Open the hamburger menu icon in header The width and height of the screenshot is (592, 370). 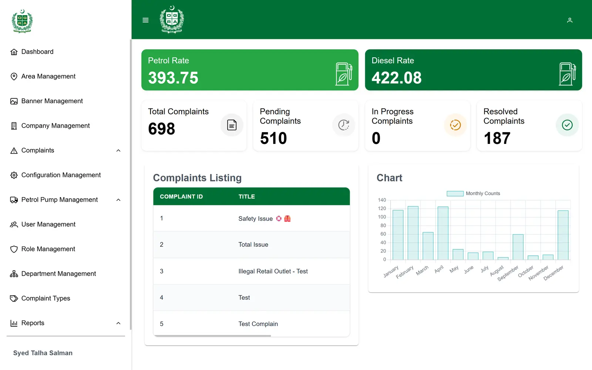[145, 20]
